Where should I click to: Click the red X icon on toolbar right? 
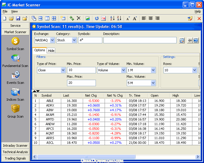point(199,19)
